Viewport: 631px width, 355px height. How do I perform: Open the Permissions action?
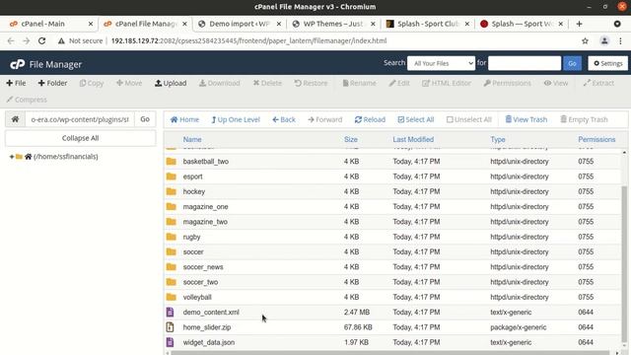coord(507,83)
